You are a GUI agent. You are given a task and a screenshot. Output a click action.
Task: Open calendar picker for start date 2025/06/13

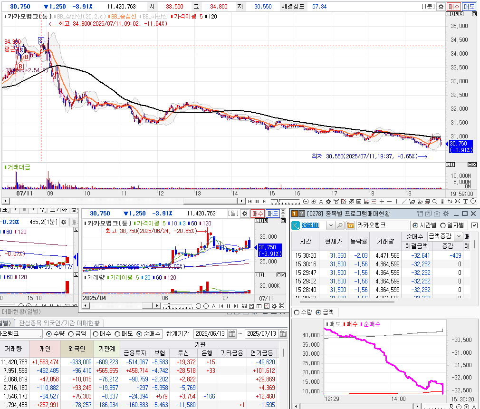click(x=232, y=334)
